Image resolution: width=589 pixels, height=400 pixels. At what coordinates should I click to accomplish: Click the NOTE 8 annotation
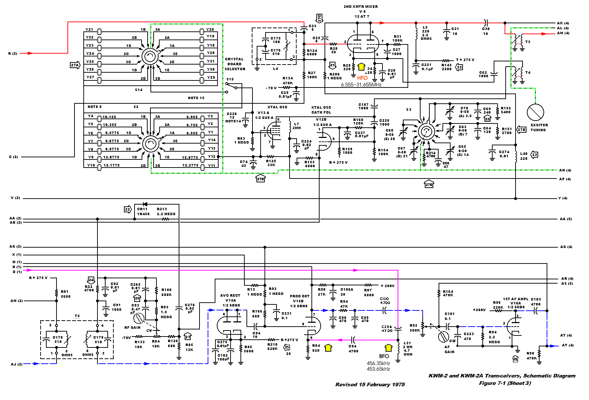click(94, 107)
